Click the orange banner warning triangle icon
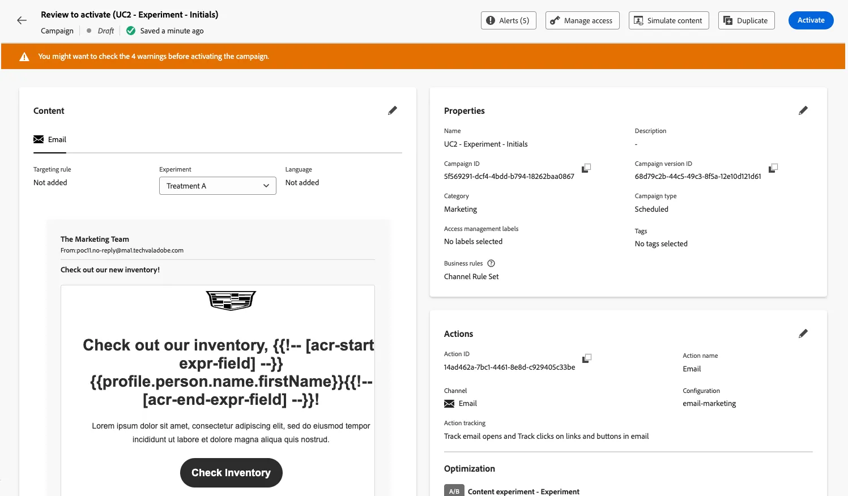 click(x=24, y=57)
